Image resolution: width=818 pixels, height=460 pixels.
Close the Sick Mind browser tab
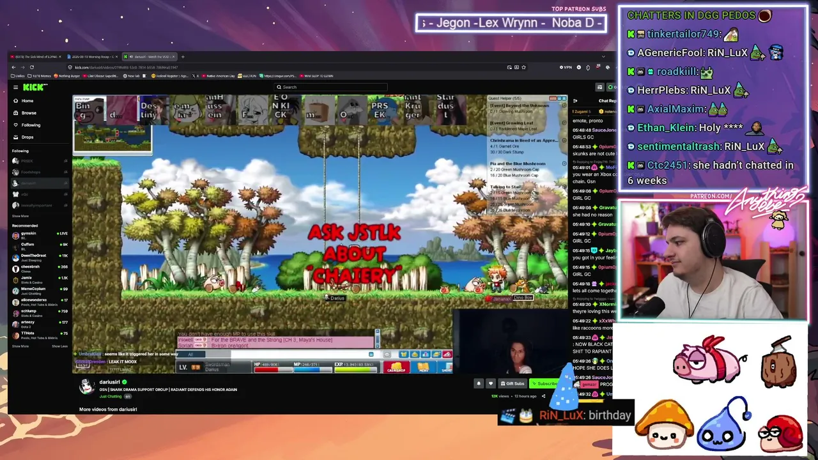[61, 57]
